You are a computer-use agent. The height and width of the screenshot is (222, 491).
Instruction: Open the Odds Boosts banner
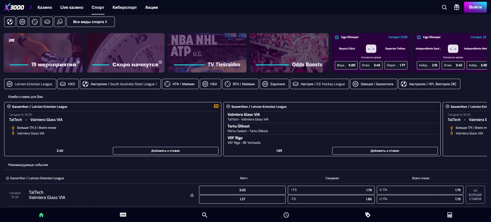click(289, 53)
